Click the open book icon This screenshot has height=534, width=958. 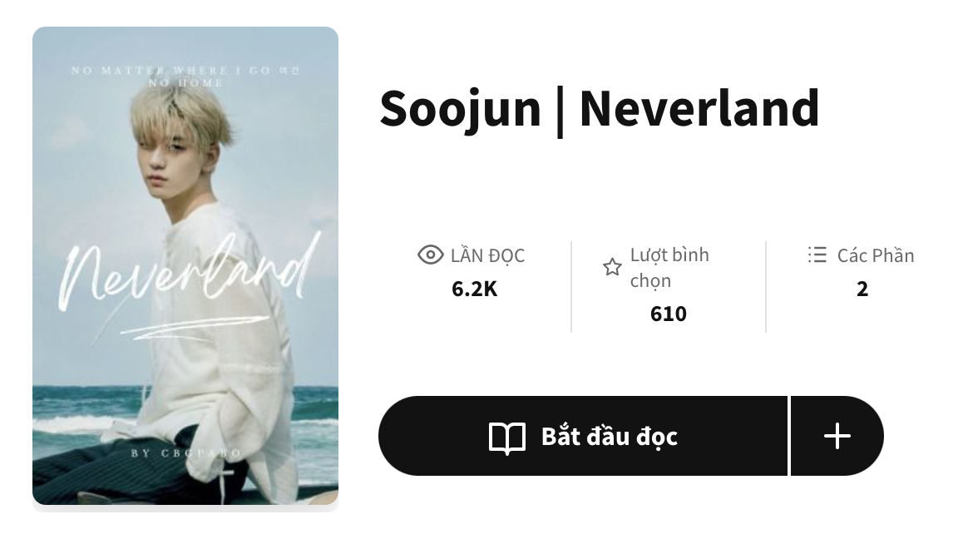tap(507, 437)
